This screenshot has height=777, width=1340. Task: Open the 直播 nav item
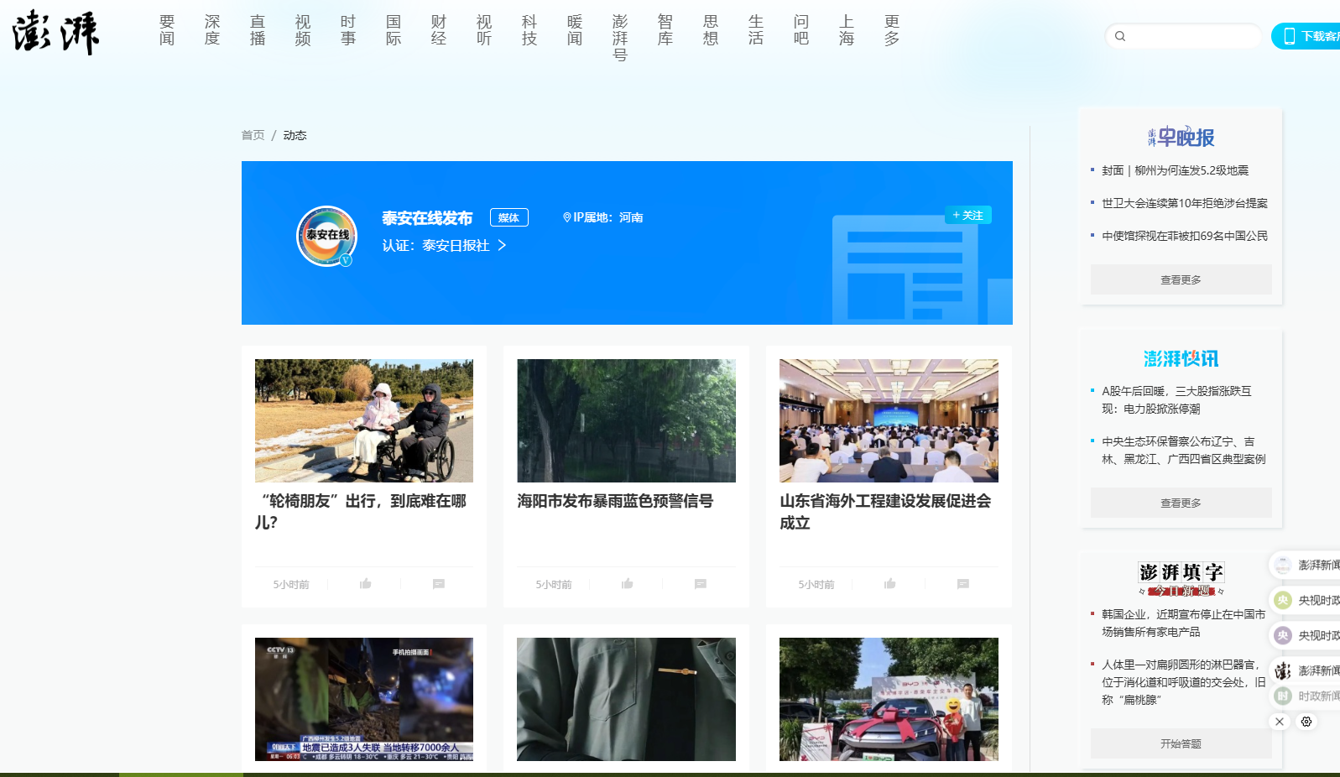[258, 30]
